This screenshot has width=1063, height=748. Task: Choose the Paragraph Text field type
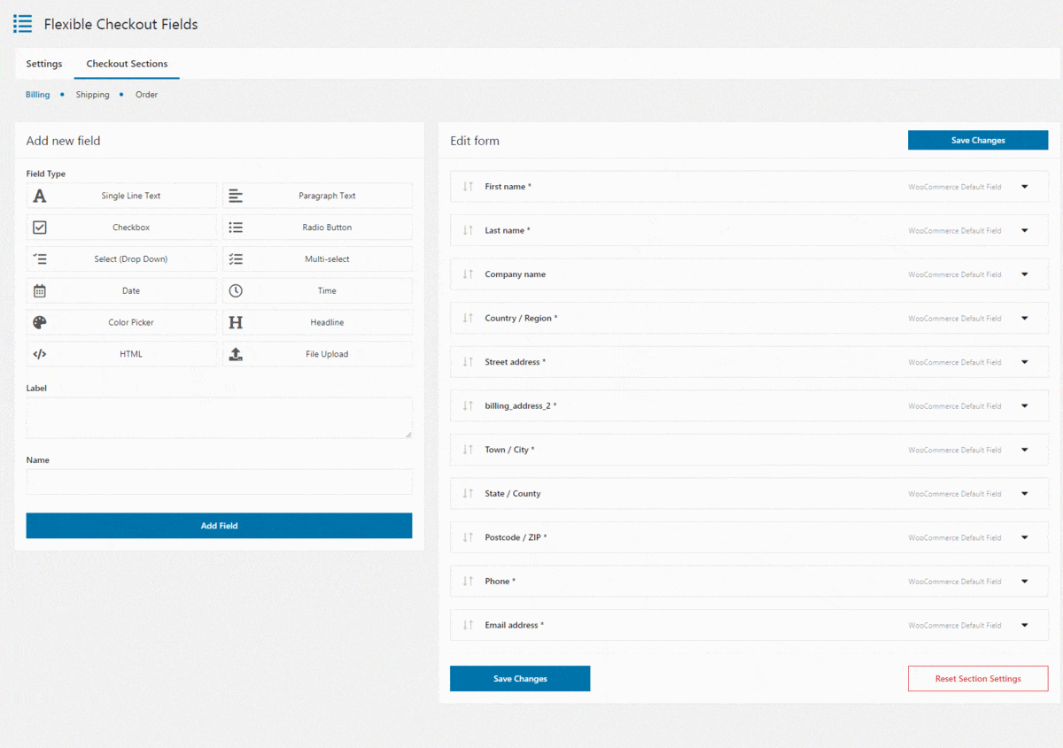coord(318,196)
